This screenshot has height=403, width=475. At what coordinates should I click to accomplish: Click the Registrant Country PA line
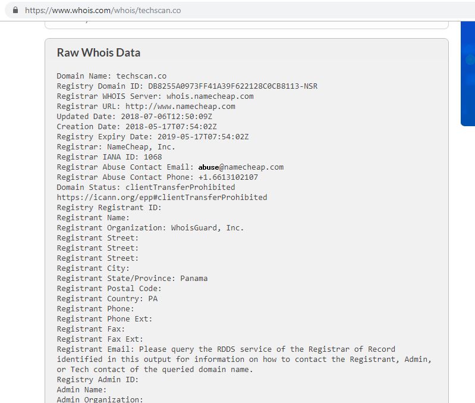[x=107, y=299]
